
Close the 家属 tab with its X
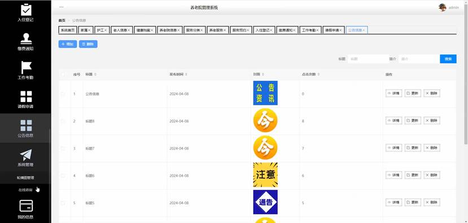tap(89, 30)
